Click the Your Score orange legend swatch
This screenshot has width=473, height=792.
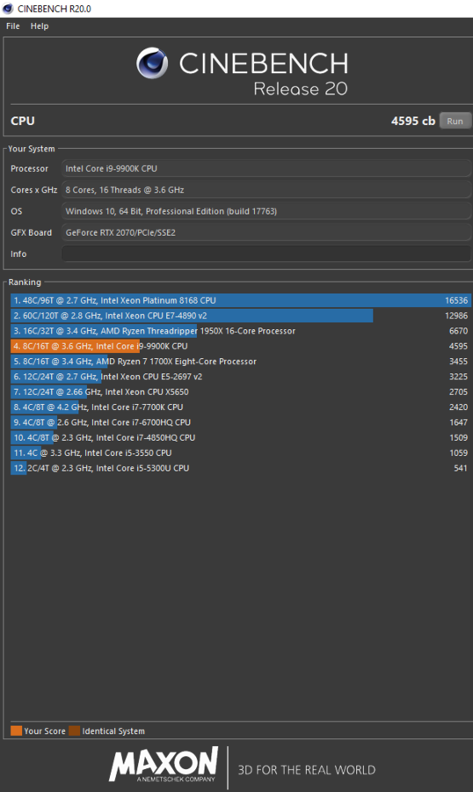click(x=16, y=730)
